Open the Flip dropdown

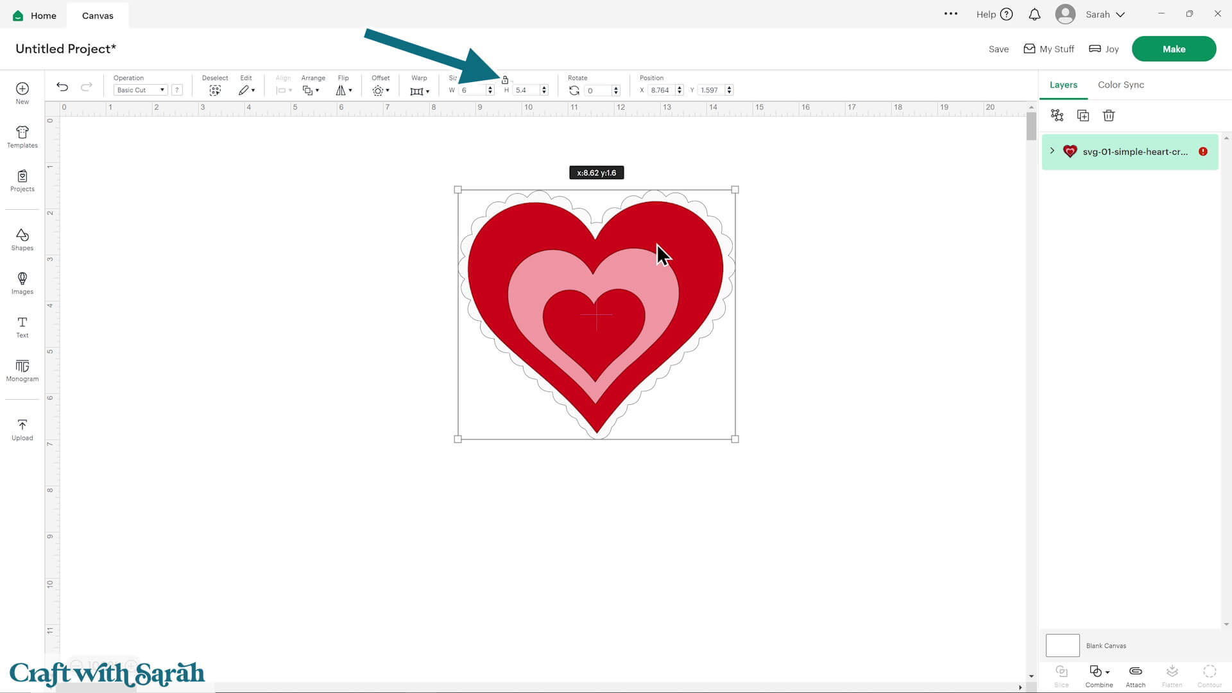click(344, 90)
